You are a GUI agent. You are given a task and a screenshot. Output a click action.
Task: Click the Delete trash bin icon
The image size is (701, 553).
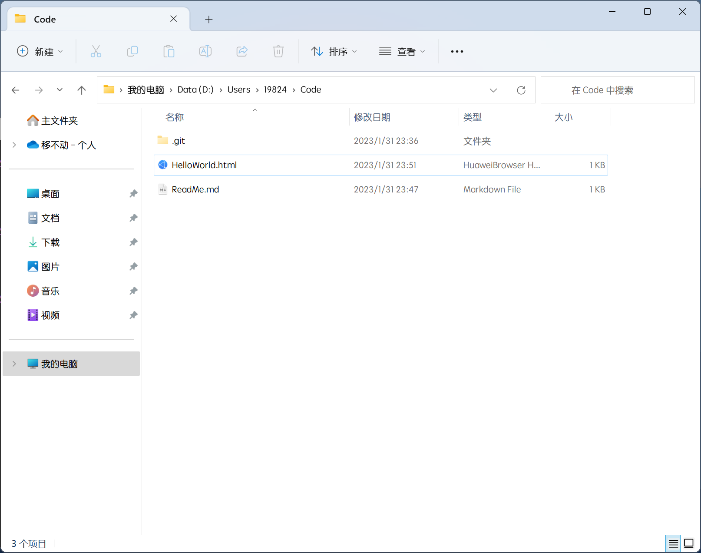pyautogui.click(x=278, y=51)
